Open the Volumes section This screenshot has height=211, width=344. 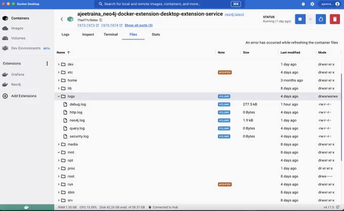click(18, 38)
